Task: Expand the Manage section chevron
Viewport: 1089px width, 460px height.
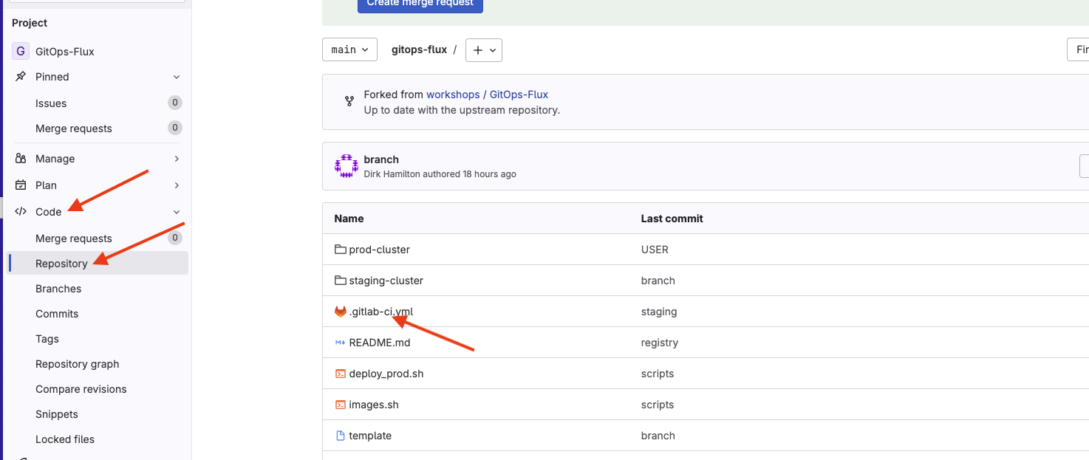Action: (177, 159)
